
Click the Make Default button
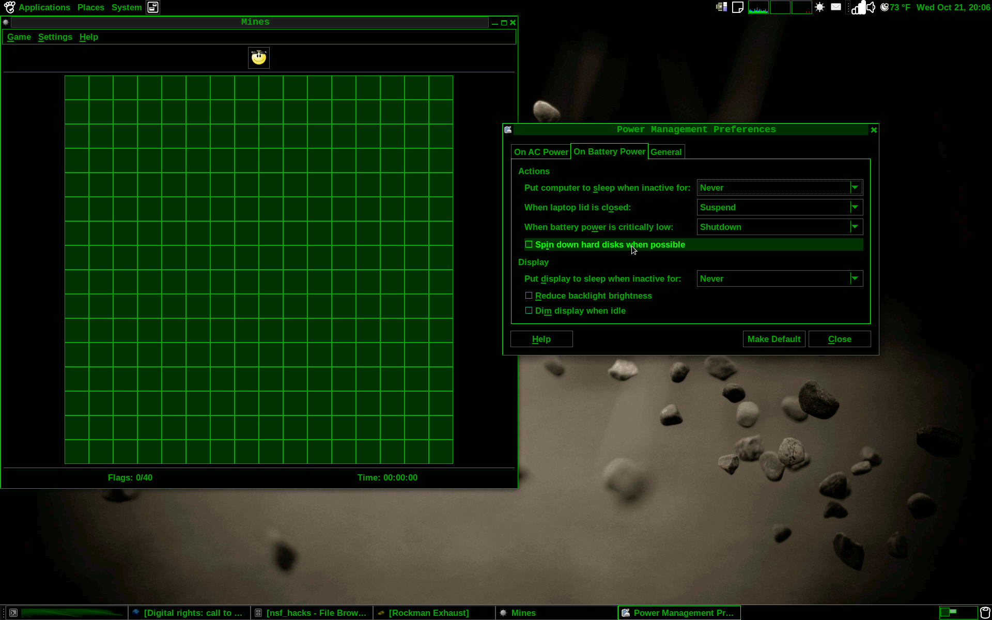click(x=773, y=339)
